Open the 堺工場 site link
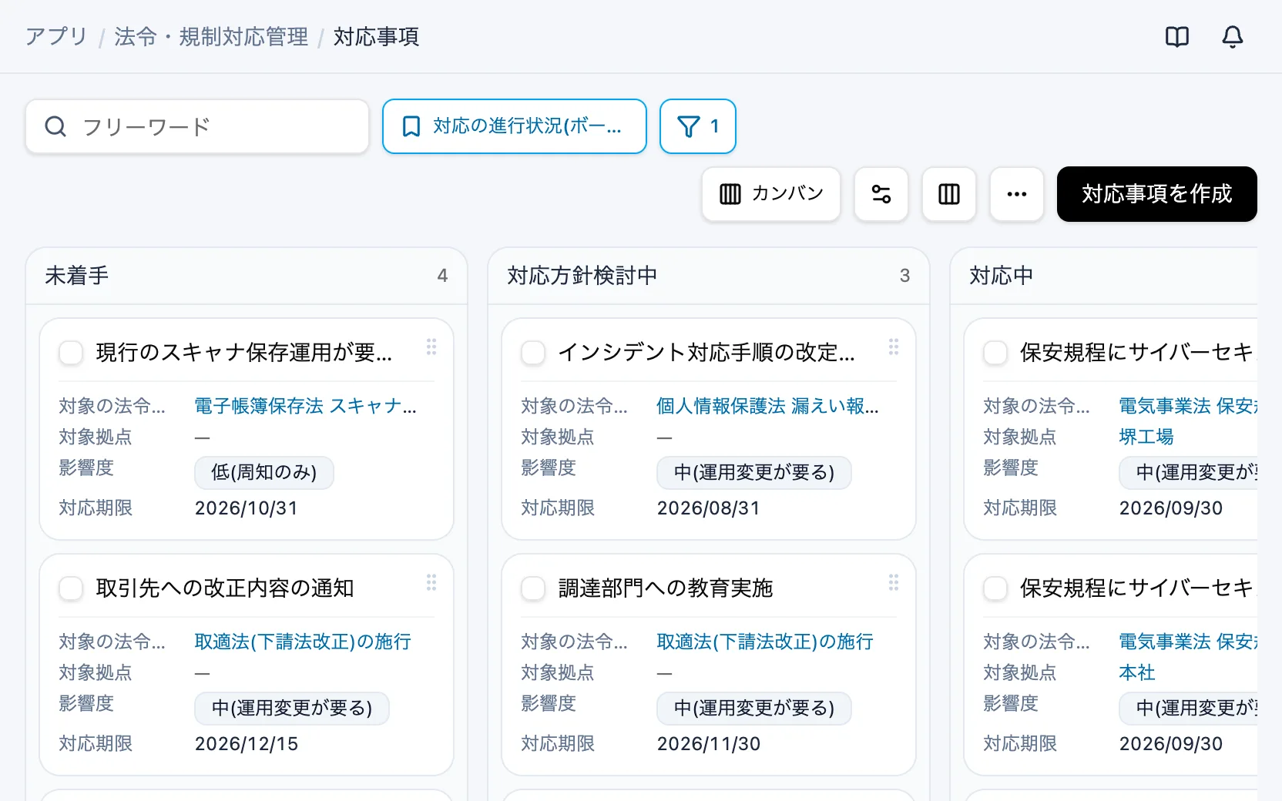 [1146, 437]
